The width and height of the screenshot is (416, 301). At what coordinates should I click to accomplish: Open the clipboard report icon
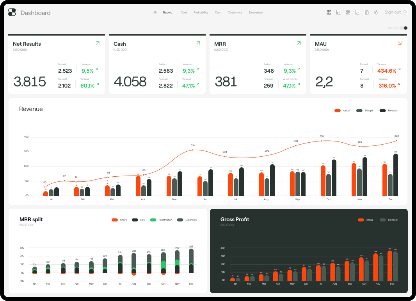(367, 12)
